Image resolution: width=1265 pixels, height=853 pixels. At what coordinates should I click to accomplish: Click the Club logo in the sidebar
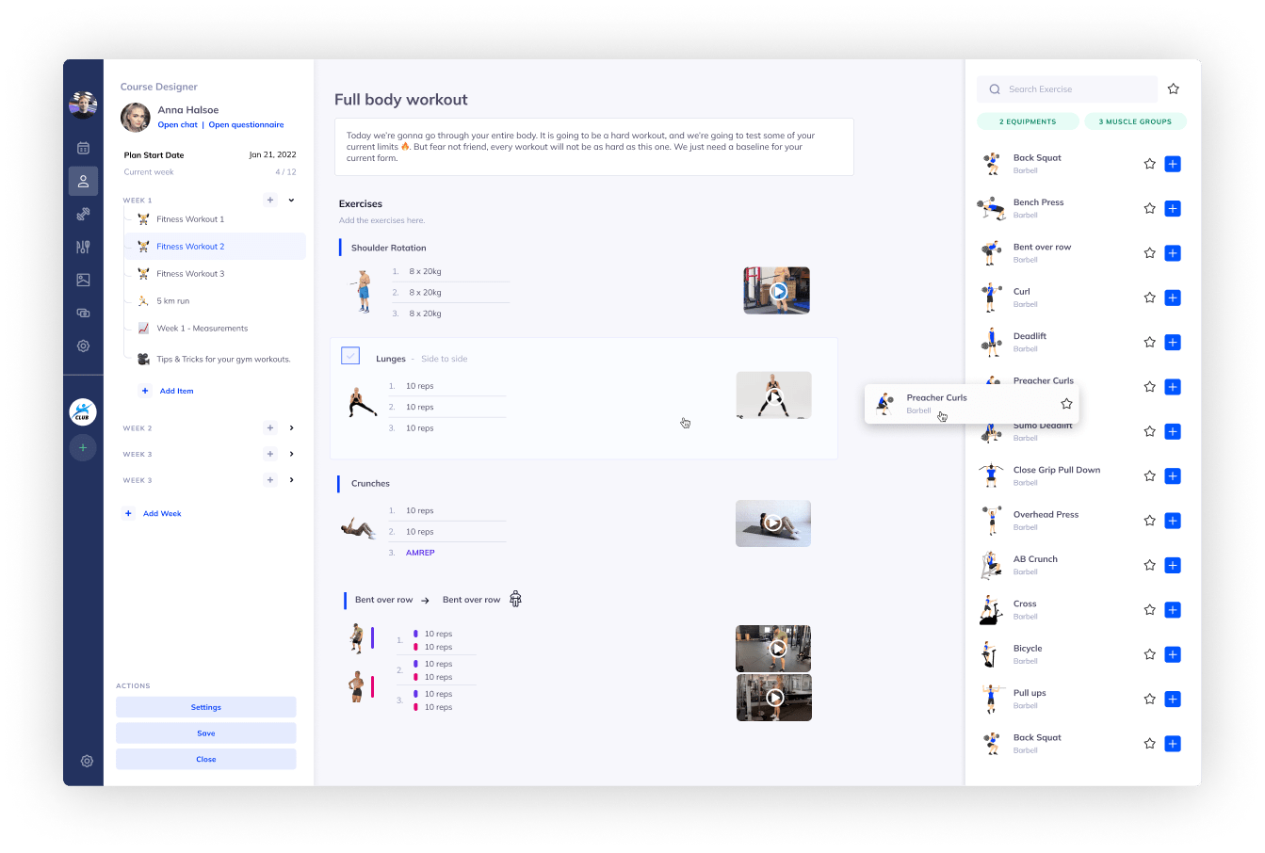point(83,411)
